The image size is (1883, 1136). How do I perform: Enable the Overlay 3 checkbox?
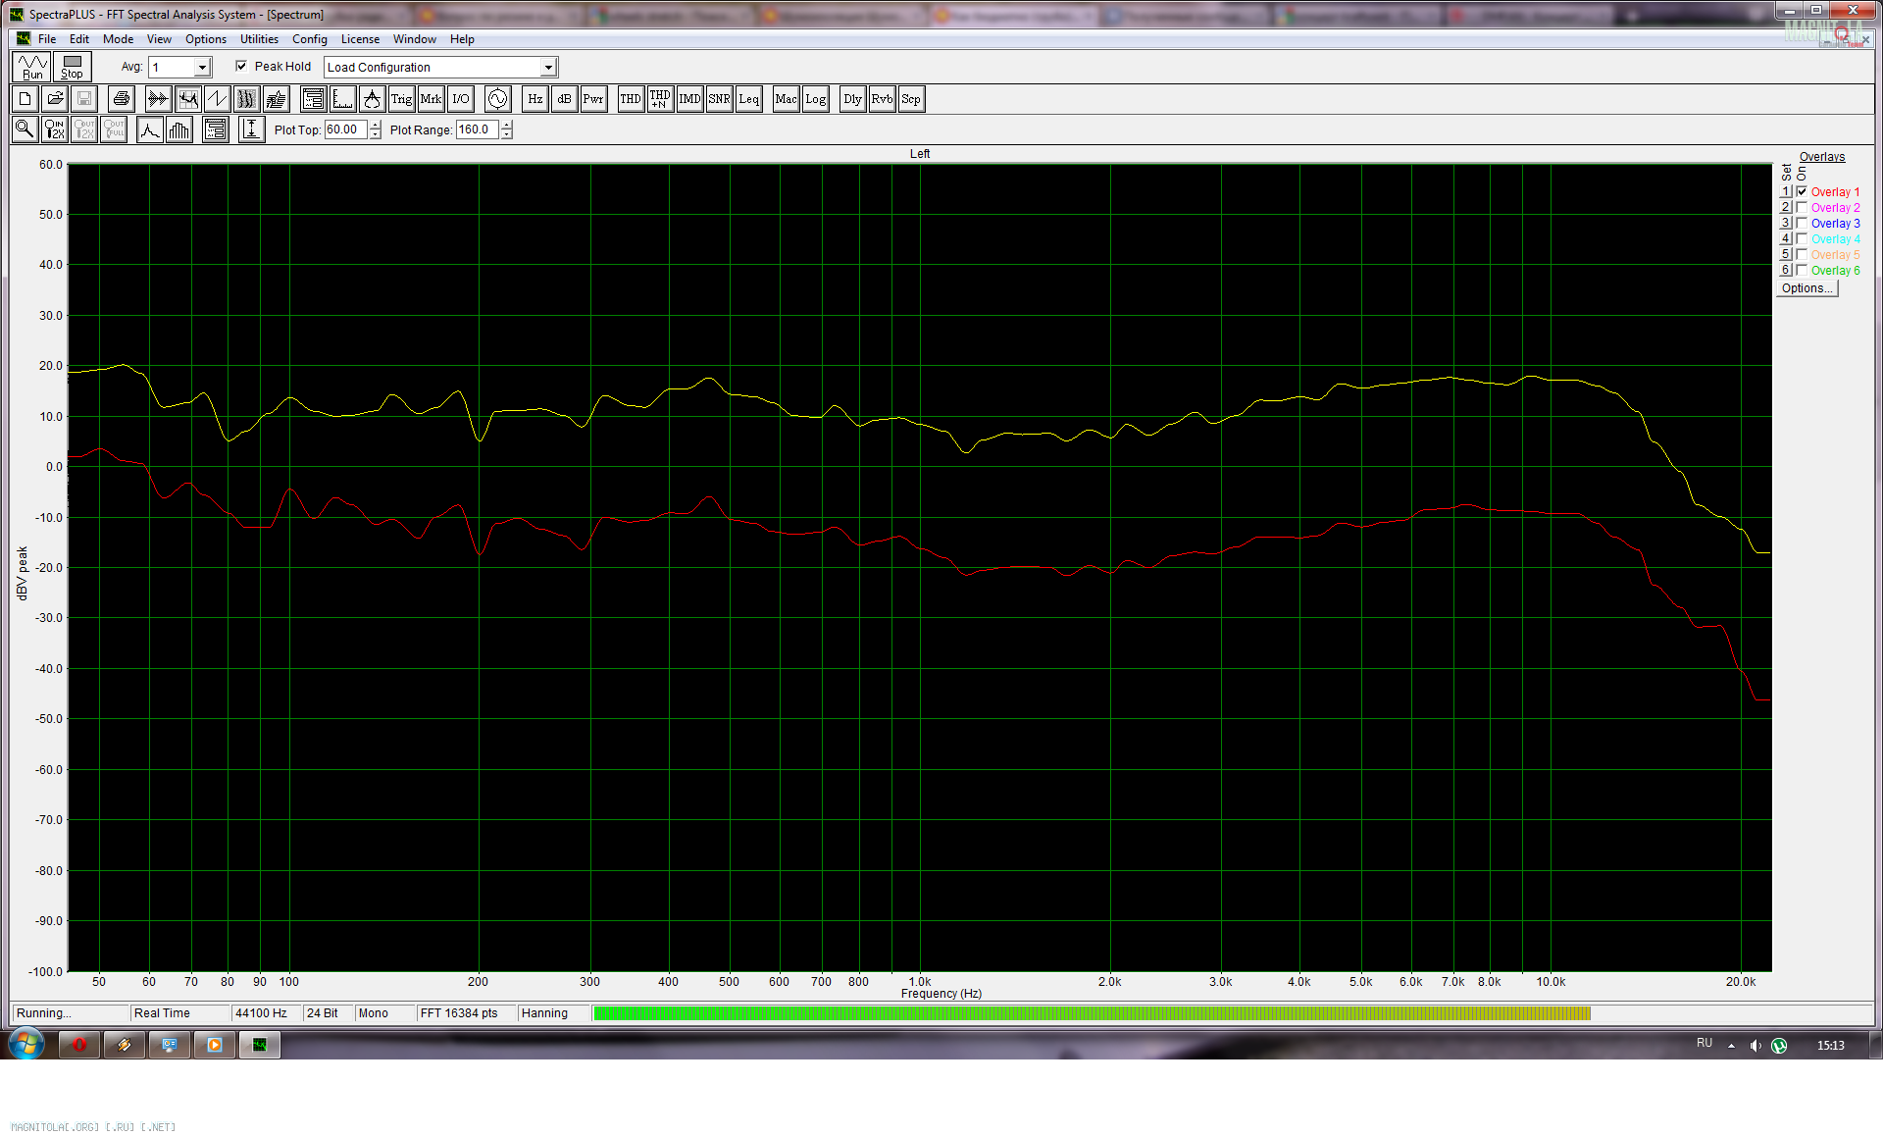[x=1802, y=223]
